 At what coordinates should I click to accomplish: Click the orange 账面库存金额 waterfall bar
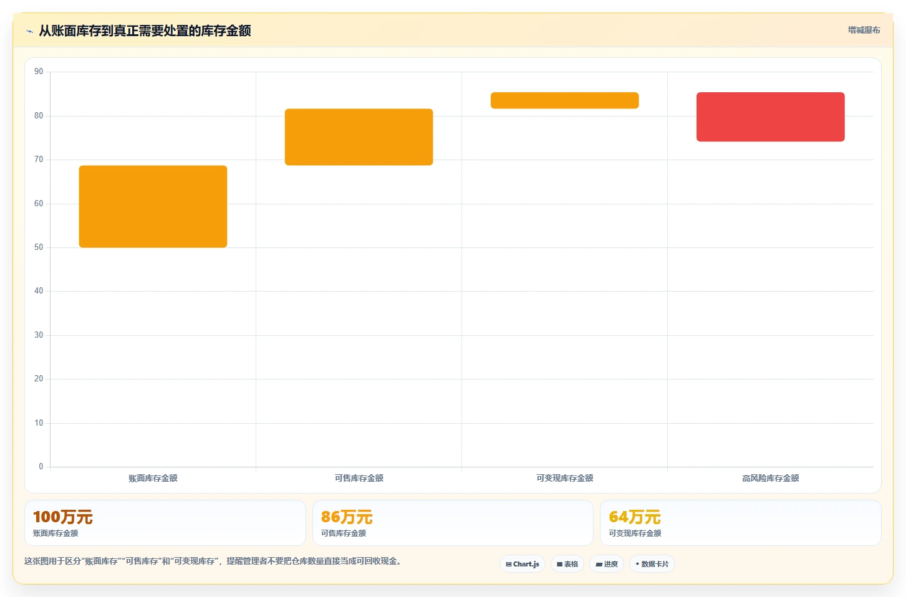[x=153, y=206]
